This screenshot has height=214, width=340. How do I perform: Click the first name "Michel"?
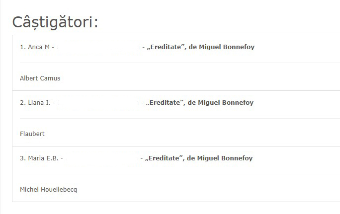point(29,190)
